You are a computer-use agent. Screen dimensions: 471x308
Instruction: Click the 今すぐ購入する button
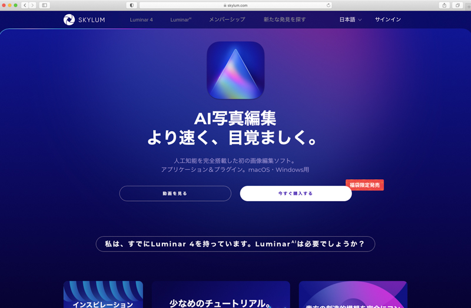tap(296, 193)
